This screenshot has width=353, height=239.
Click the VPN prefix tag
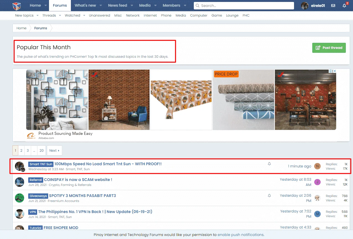tap(33, 212)
